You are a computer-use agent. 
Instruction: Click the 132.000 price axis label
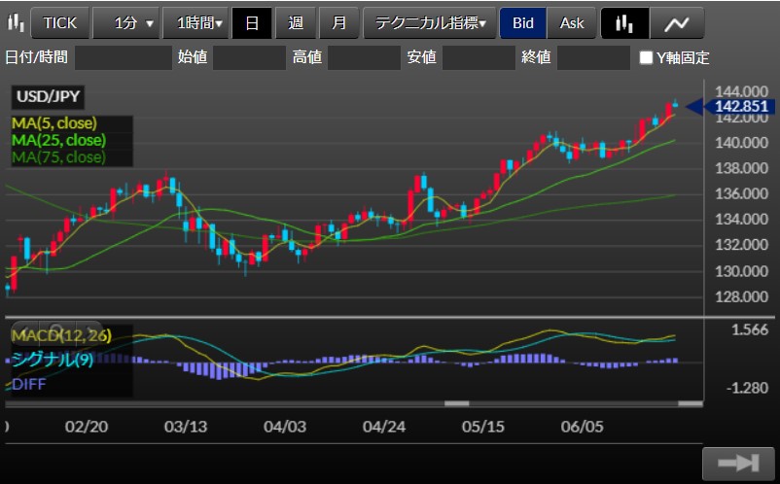741,245
